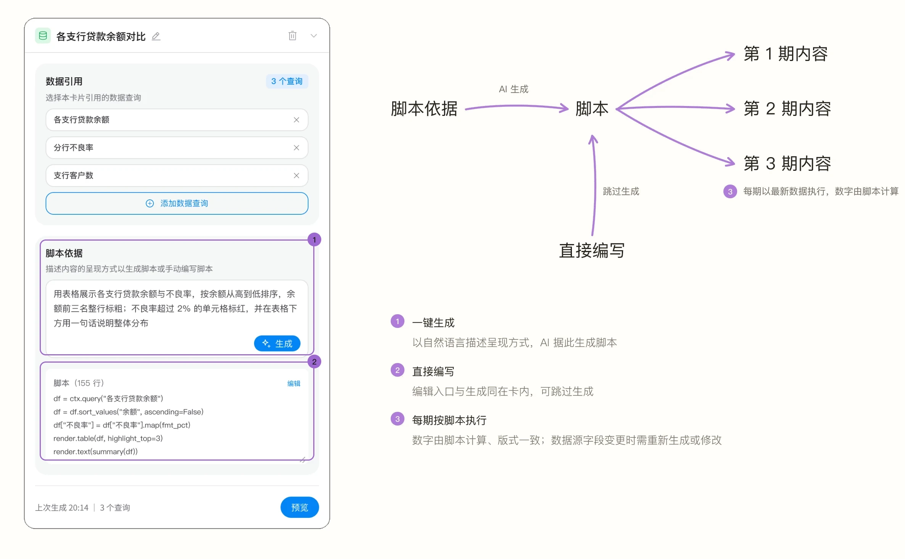Click the AI 生成 arrow label
The width and height of the screenshot is (905, 559).
click(514, 89)
